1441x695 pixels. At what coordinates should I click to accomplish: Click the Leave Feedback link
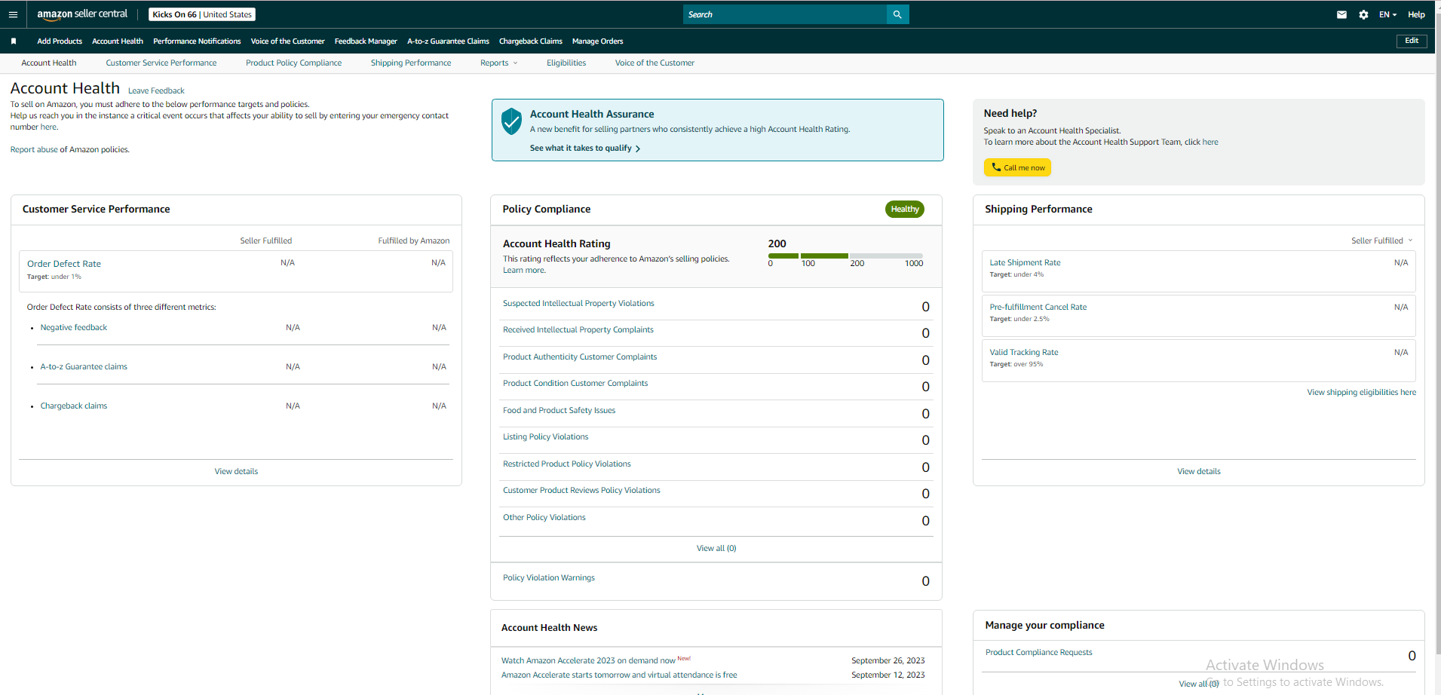click(156, 91)
